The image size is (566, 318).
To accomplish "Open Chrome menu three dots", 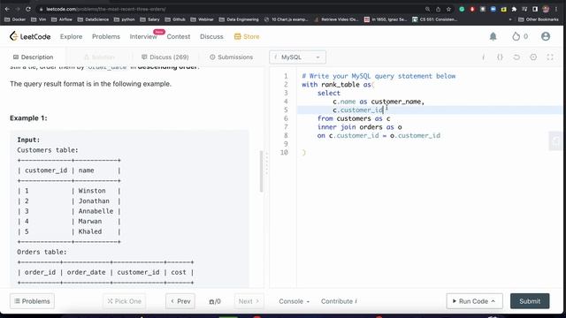I will point(556,9).
